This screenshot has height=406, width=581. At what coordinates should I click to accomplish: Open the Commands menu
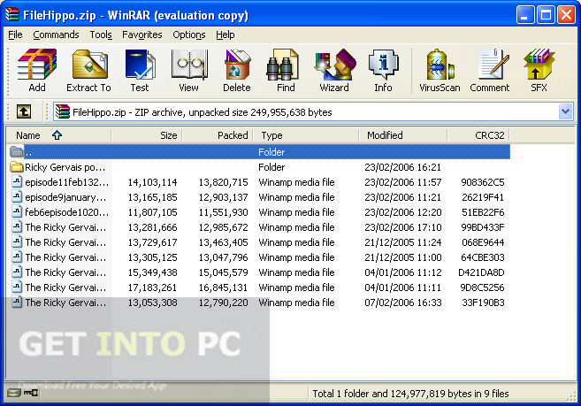(56, 34)
